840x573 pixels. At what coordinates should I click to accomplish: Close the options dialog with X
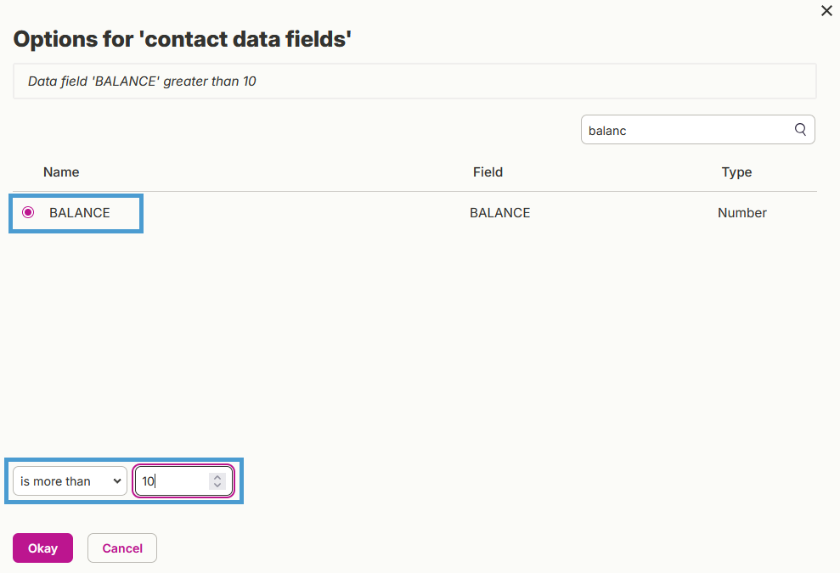pyautogui.click(x=826, y=11)
